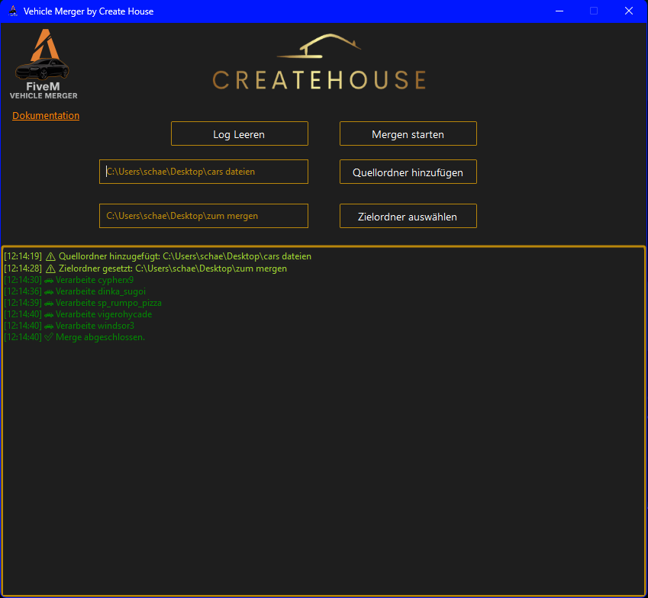The width and height of the screenshot is (648, 598).
Task: Click the FiveM Vehicle Merger logo
Action: pos(44,64)
